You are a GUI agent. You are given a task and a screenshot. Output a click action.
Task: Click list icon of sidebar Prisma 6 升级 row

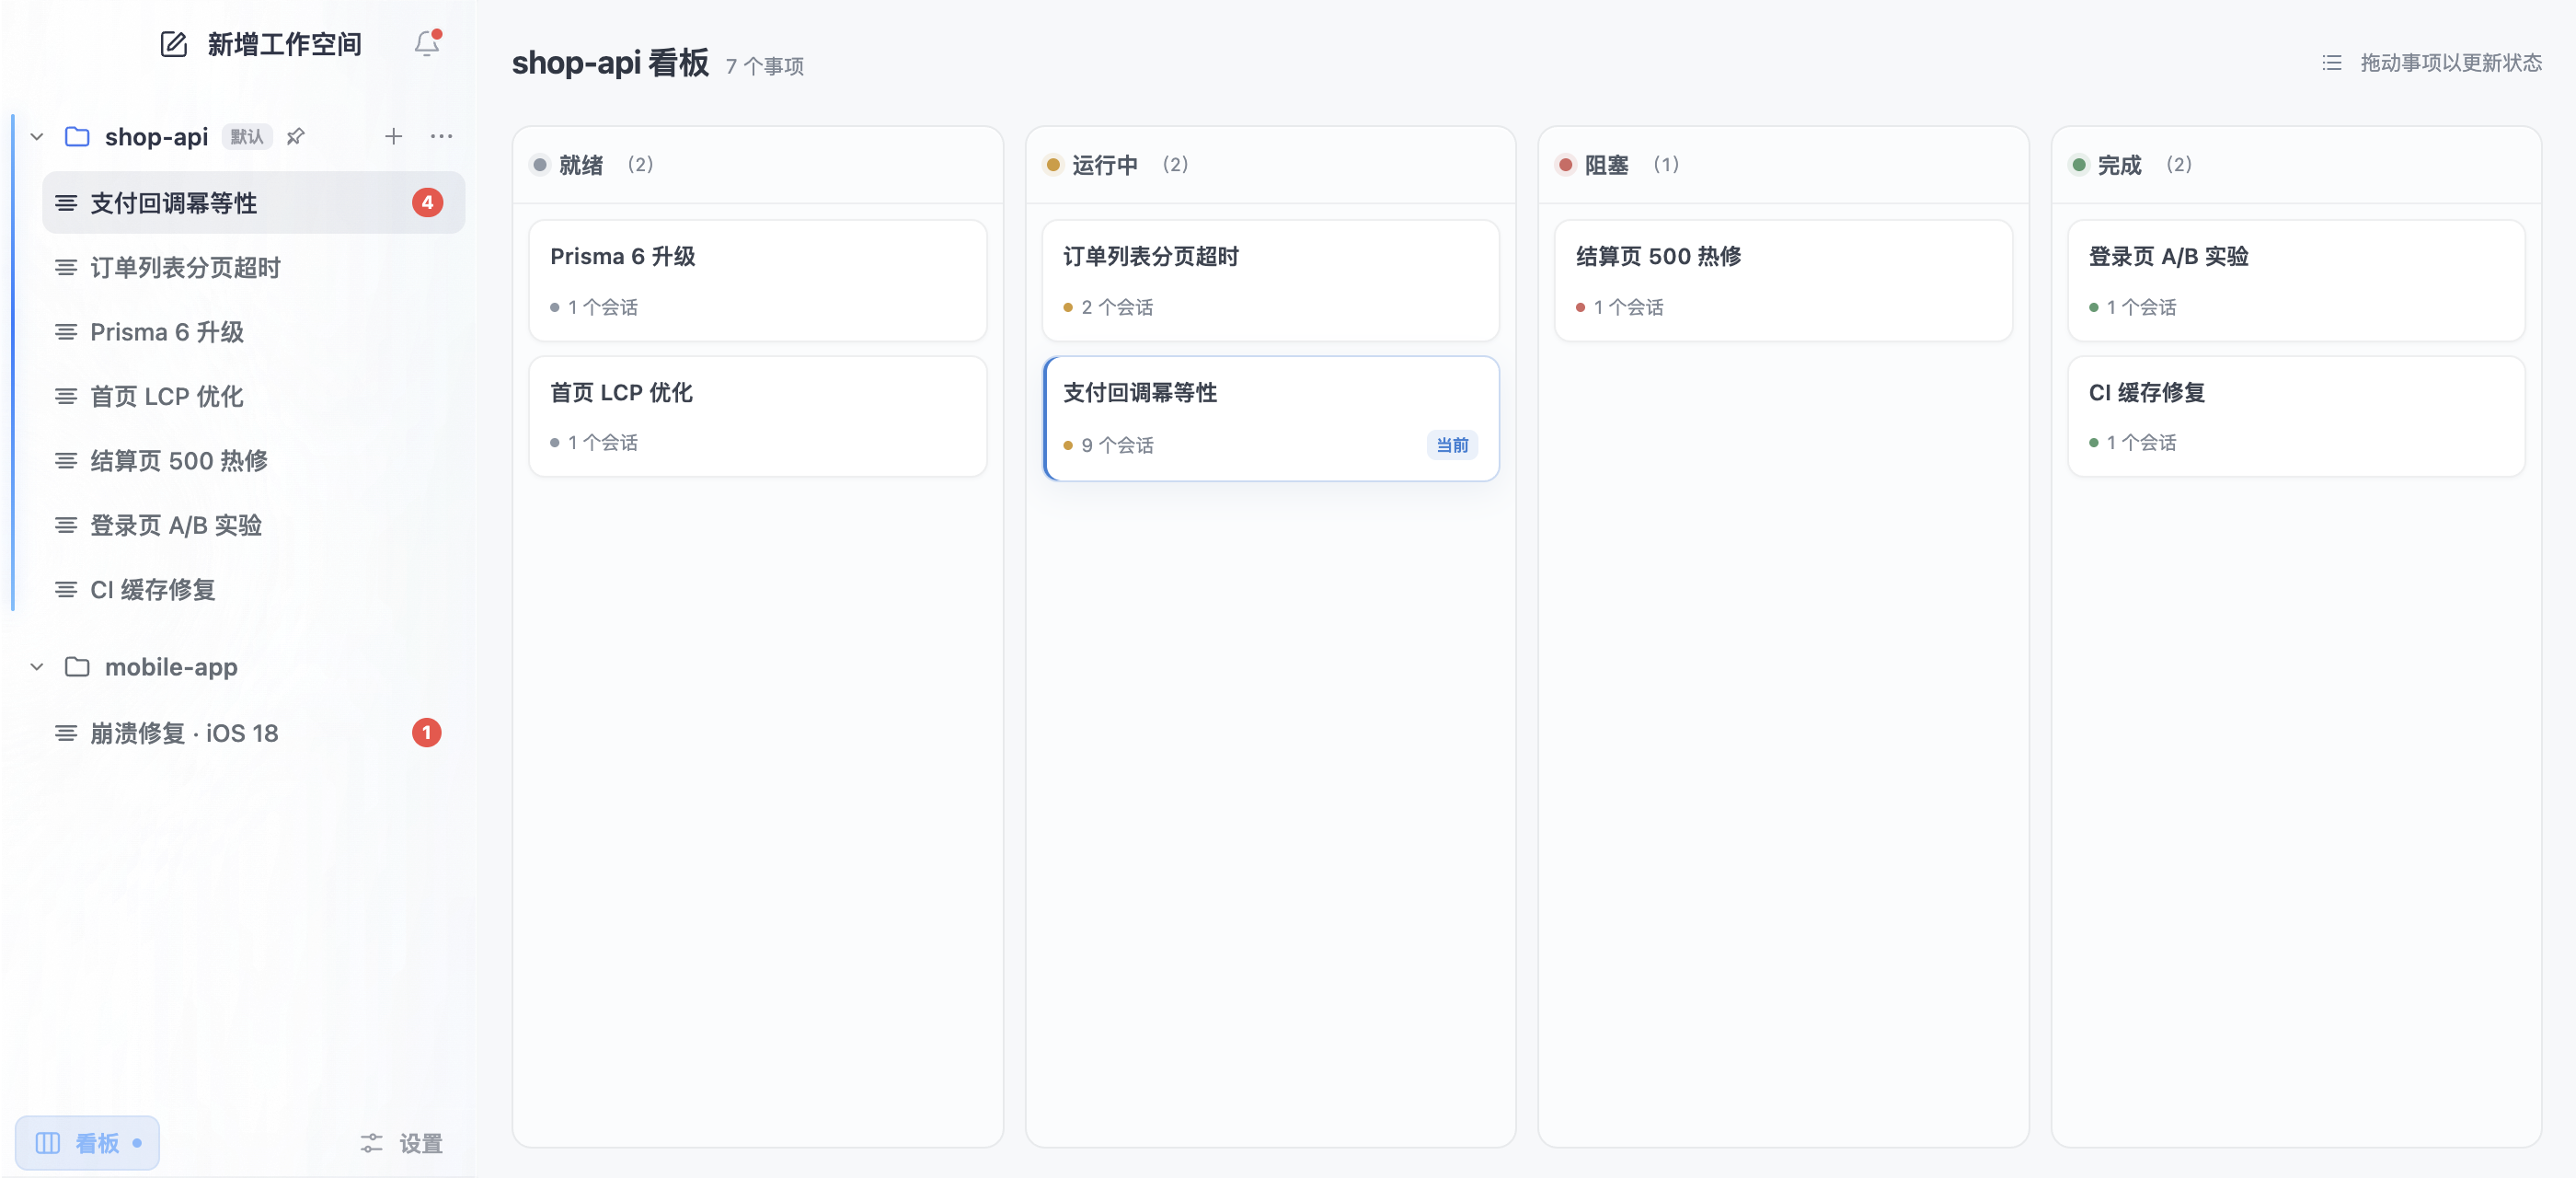tap(66, 332)
